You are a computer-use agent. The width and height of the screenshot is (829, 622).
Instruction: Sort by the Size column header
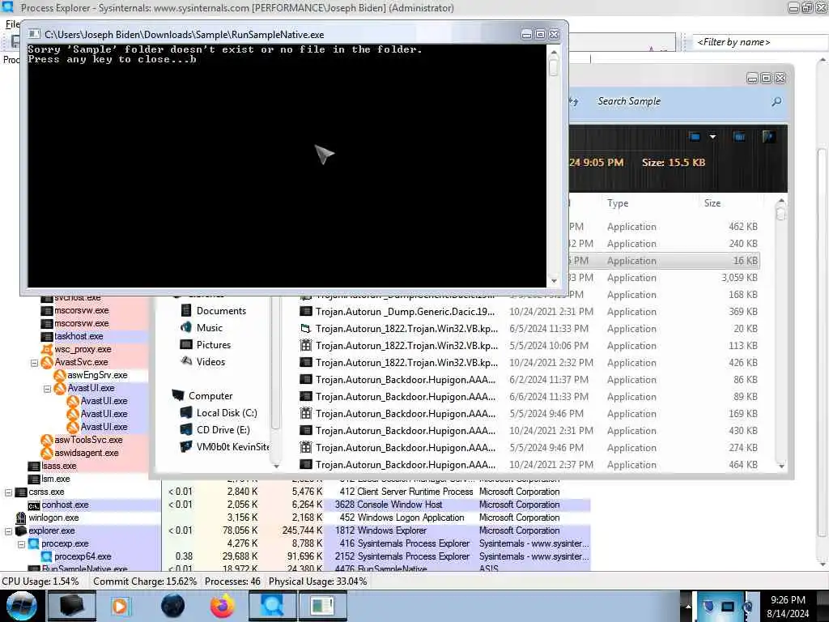tap(712, 203)
